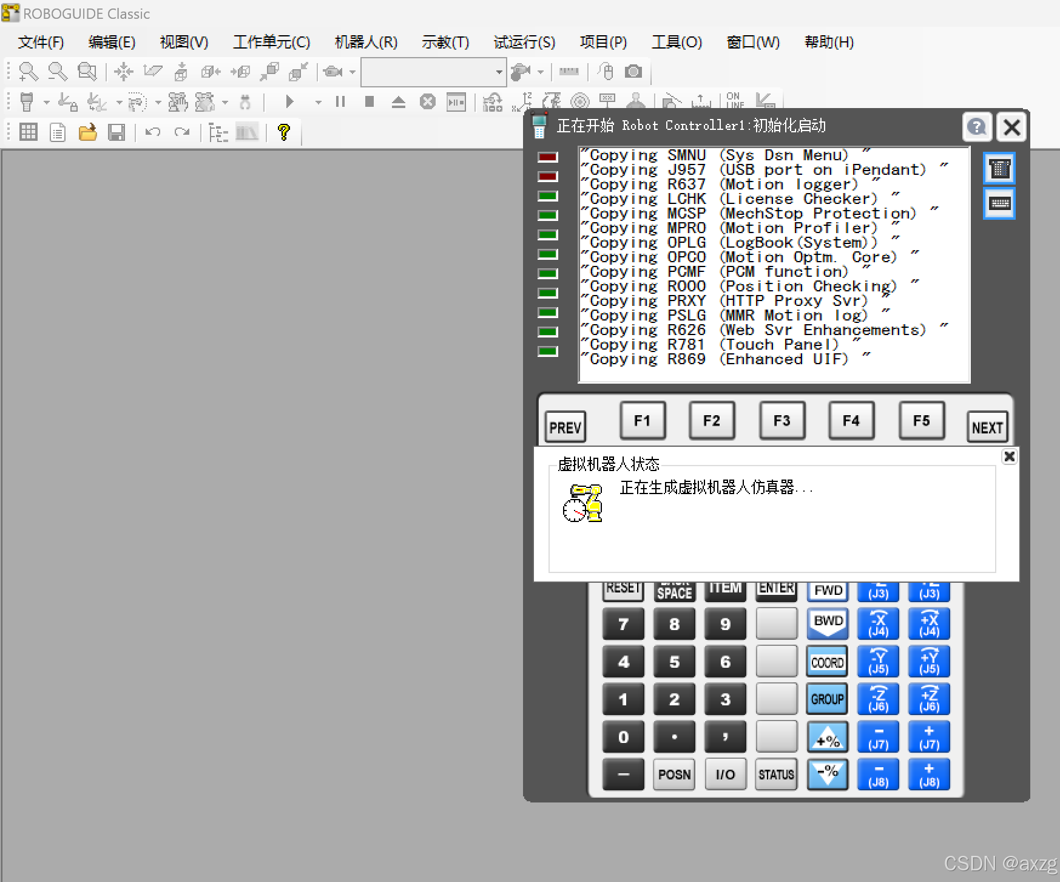Open the camera view dropdown arrow

(x=353, y=72)
